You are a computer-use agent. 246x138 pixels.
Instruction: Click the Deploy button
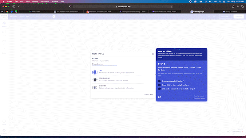239,17
